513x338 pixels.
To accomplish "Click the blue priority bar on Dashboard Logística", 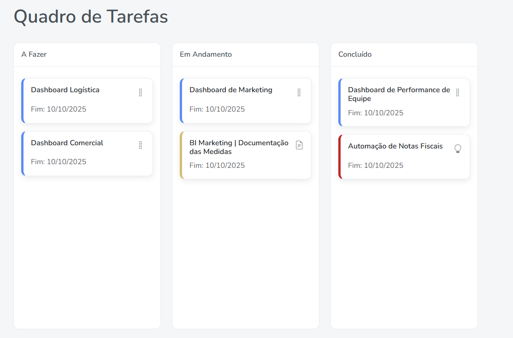I will click(x=22, y=101).
